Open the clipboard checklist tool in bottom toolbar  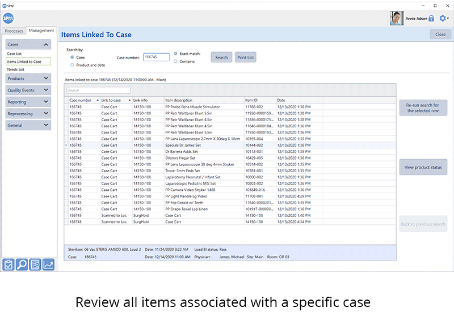(x=8, y=264)
